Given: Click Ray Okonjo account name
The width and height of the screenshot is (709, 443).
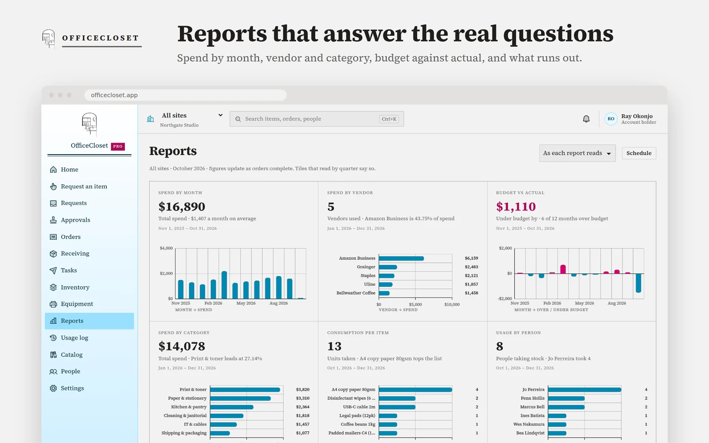Looking at the screenshot, I should click(x=637, y=116).
